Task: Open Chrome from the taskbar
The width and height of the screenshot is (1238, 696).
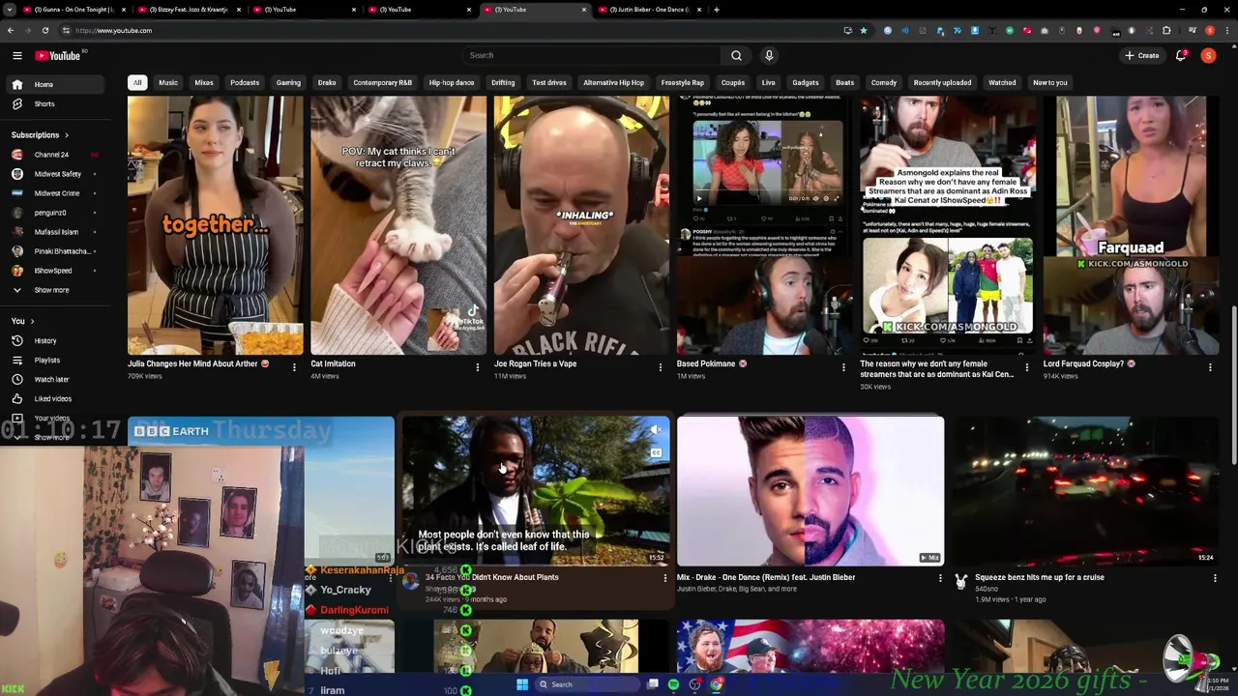Action: click(x=716, y=684)
